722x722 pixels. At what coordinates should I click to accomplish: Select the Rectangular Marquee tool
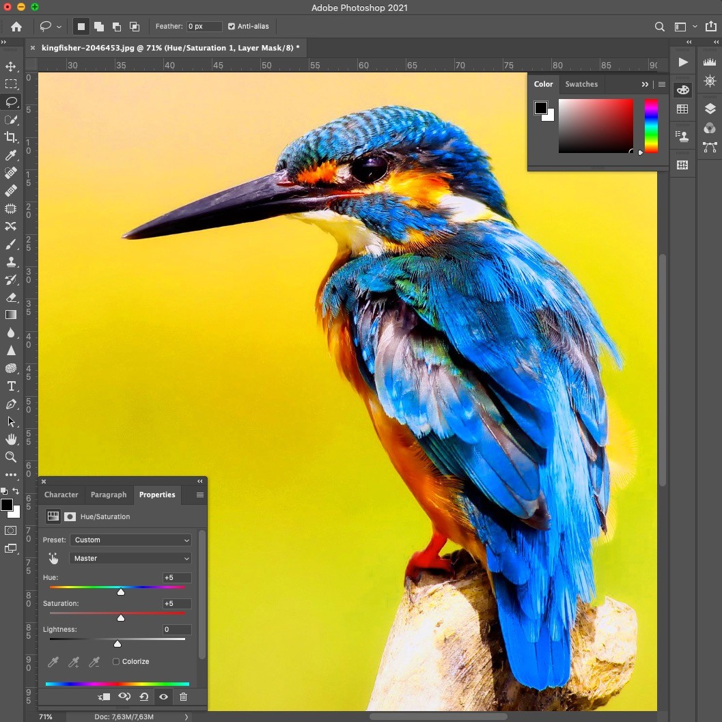point(11,84)
